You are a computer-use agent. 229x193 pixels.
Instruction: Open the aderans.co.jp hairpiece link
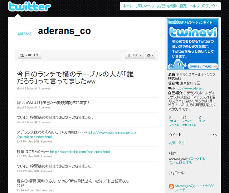pyautogui.click(x=76, y=135)
